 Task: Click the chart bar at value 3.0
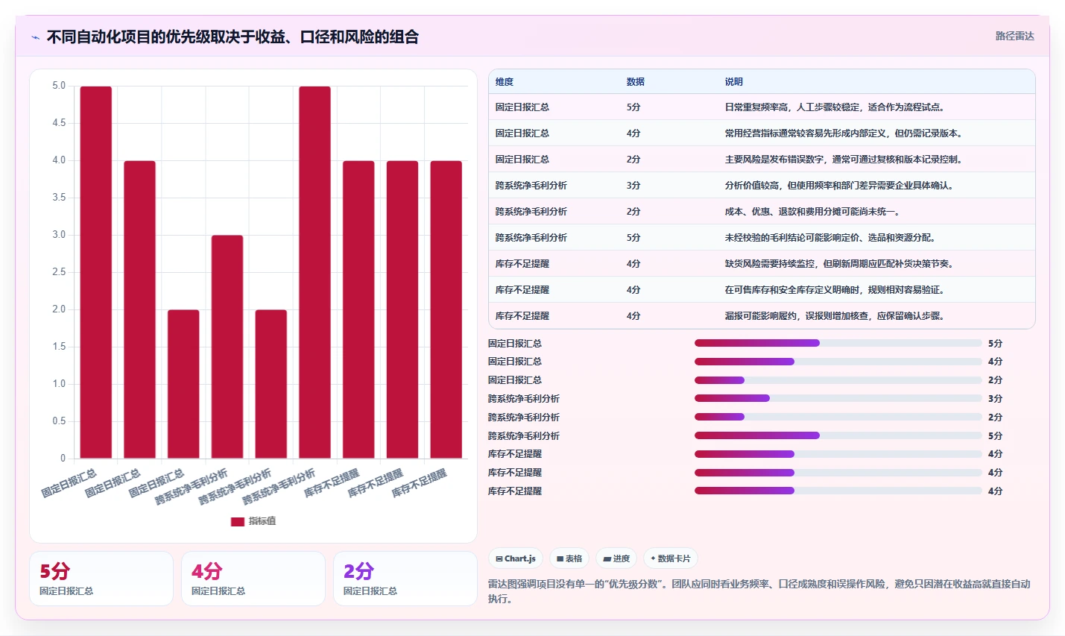(227, 347)
